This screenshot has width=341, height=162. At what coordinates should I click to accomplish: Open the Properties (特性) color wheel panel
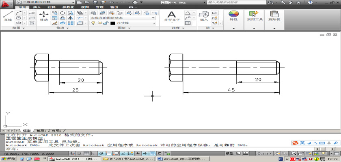233,15
